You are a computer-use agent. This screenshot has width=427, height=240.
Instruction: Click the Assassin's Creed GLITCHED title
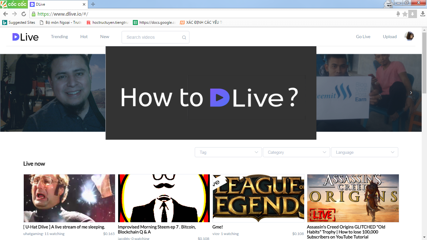click(346, 232)
